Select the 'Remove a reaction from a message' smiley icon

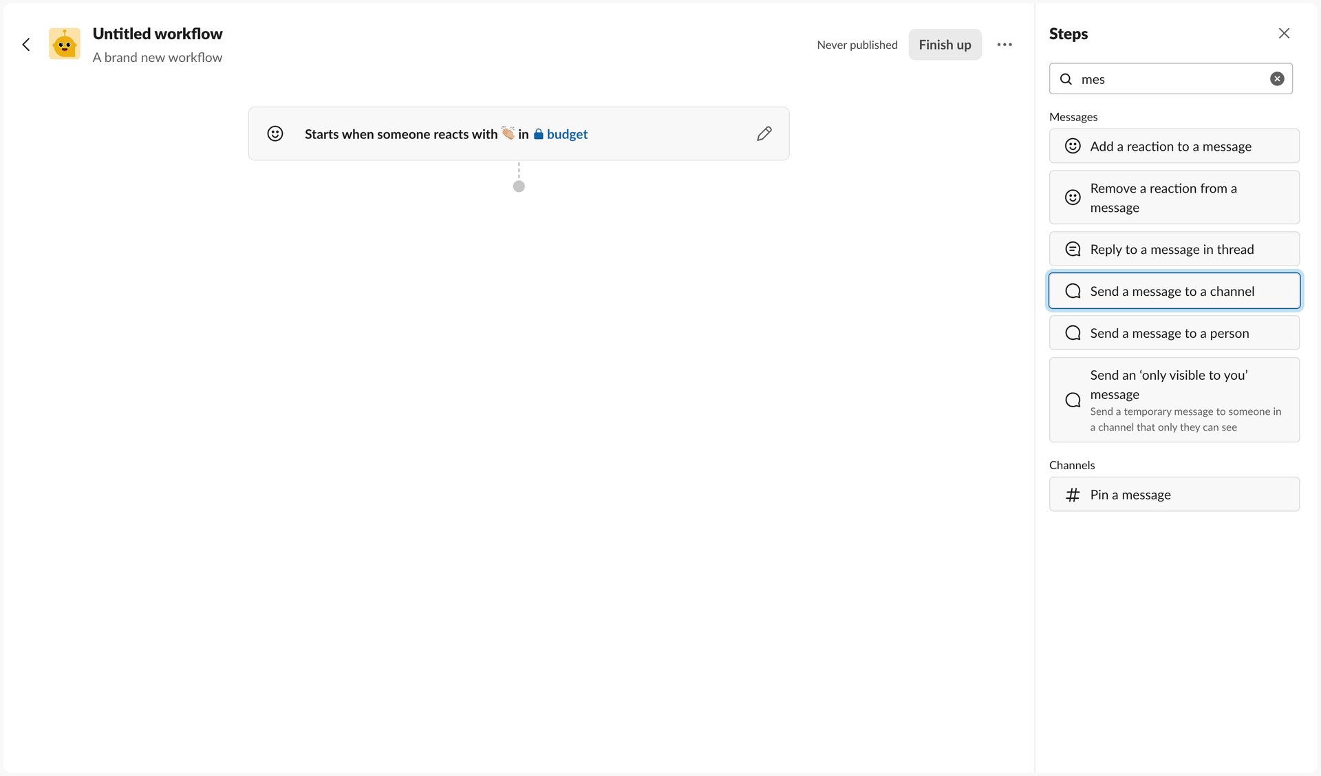click(x=1073, y=197)
